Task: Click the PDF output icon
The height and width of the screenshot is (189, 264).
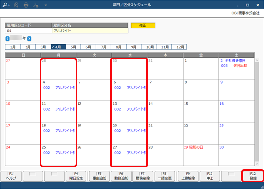Action: (x=36, y=5)
